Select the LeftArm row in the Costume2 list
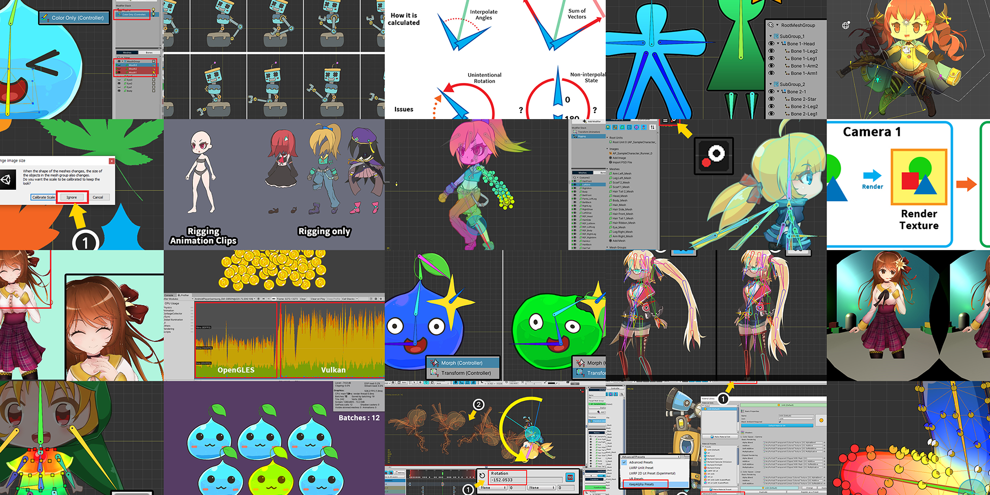 pyautogui.click(x=588, y=185)
